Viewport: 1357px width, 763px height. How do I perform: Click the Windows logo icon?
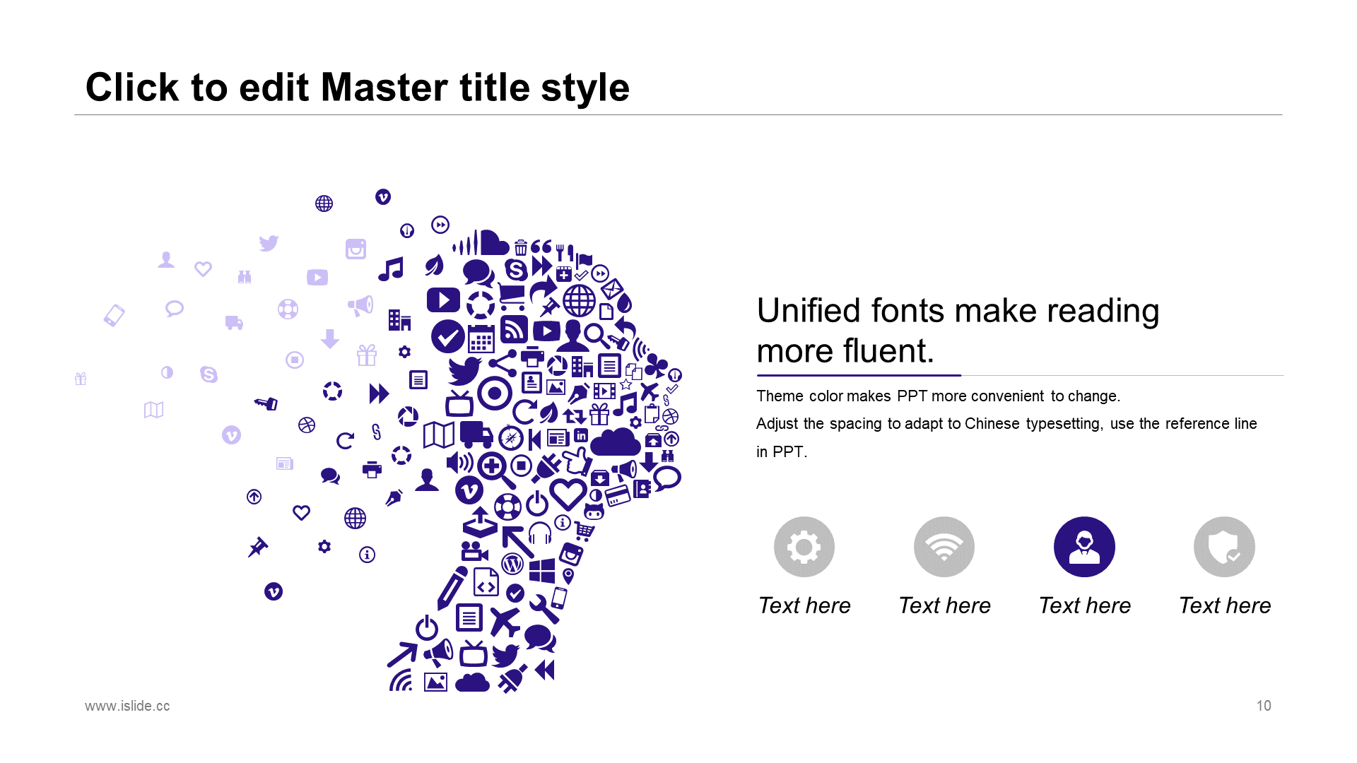tap(542, 569)
